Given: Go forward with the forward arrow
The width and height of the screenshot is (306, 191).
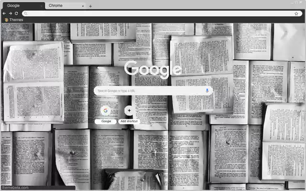Looking at the screenshot, I should tap(11, 13).
